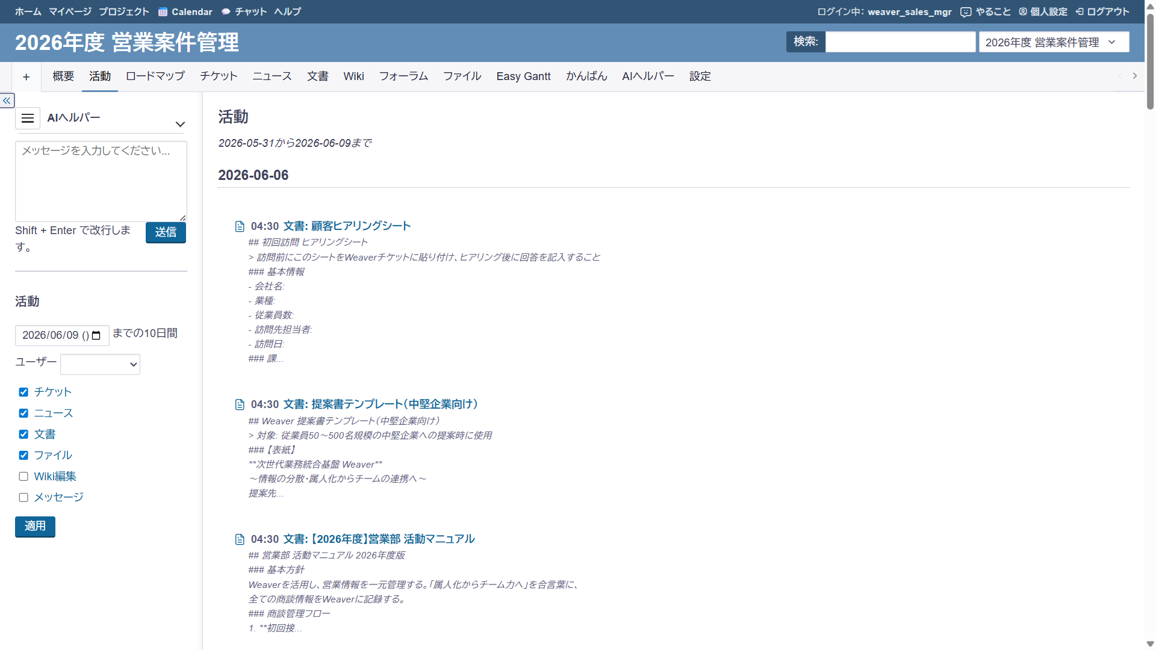Uncheck the 文書 checkbox
Viewport: 1156px width, 650px height.
pos(23,435)
